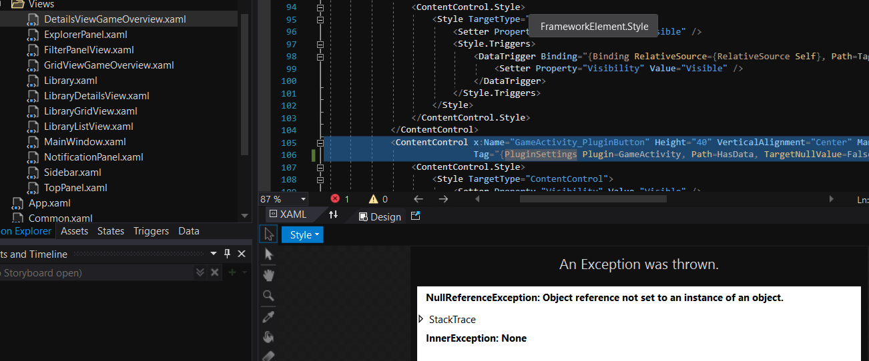
Task: Select the Eyedropper tool
Action: tap(269, 316)
